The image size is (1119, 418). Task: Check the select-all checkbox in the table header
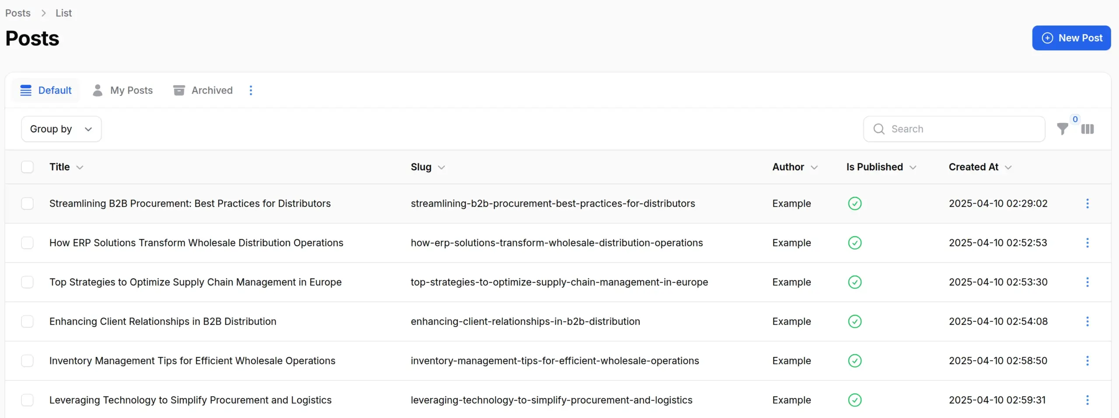[28, 167]
